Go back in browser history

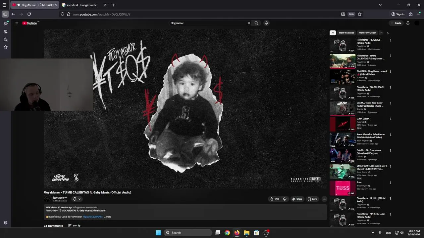point(13,14)
